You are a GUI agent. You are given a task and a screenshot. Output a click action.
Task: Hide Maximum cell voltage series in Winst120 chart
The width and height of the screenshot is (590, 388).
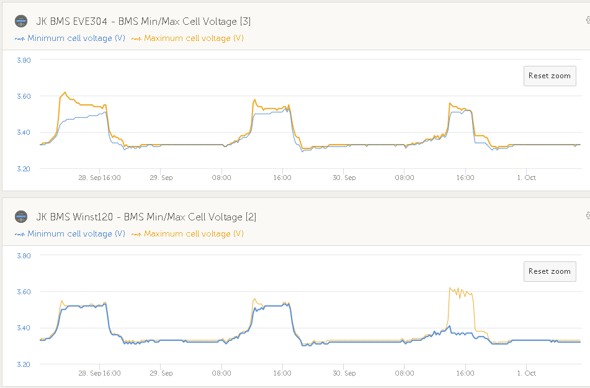coord(194,234)
